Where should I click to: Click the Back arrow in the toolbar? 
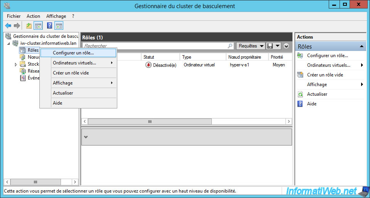[8, 26]
